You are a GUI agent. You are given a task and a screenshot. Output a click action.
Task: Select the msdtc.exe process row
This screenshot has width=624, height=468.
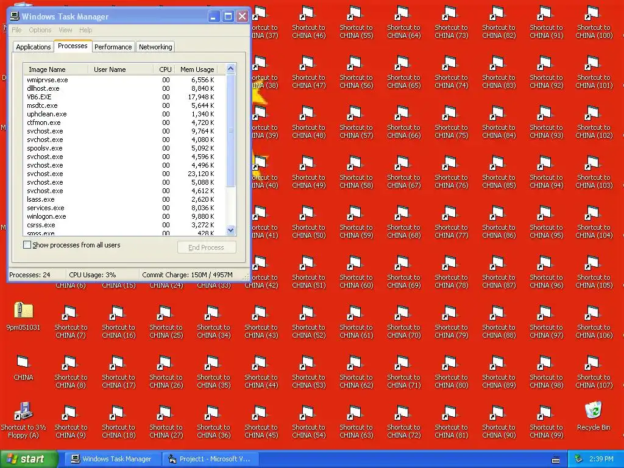click(x=124, y=105)
